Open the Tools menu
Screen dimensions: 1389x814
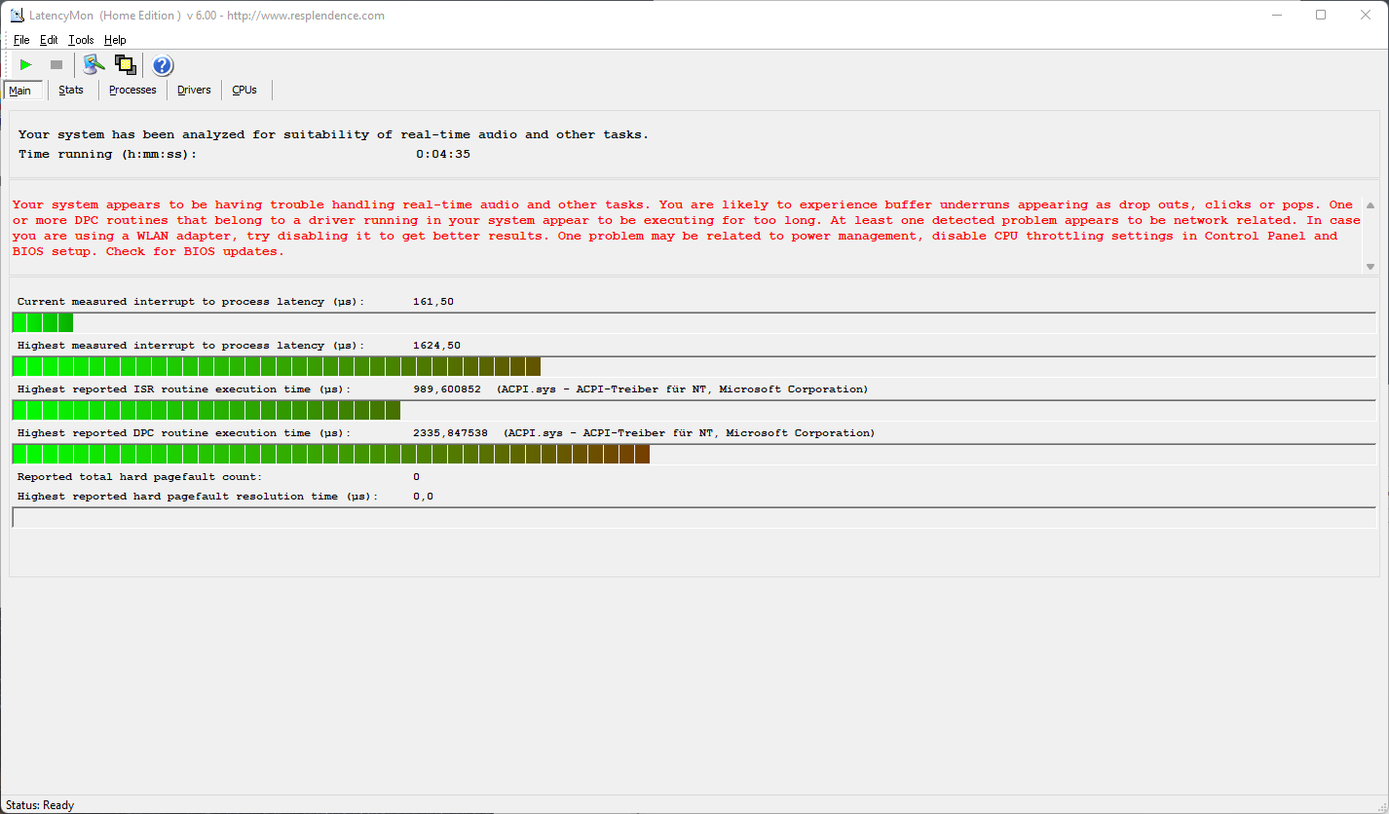pyautogui.click(x=81, y=40)
